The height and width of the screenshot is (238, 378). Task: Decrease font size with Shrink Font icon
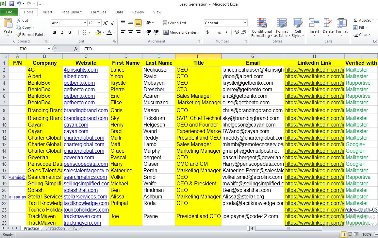[x=113, y=23]
